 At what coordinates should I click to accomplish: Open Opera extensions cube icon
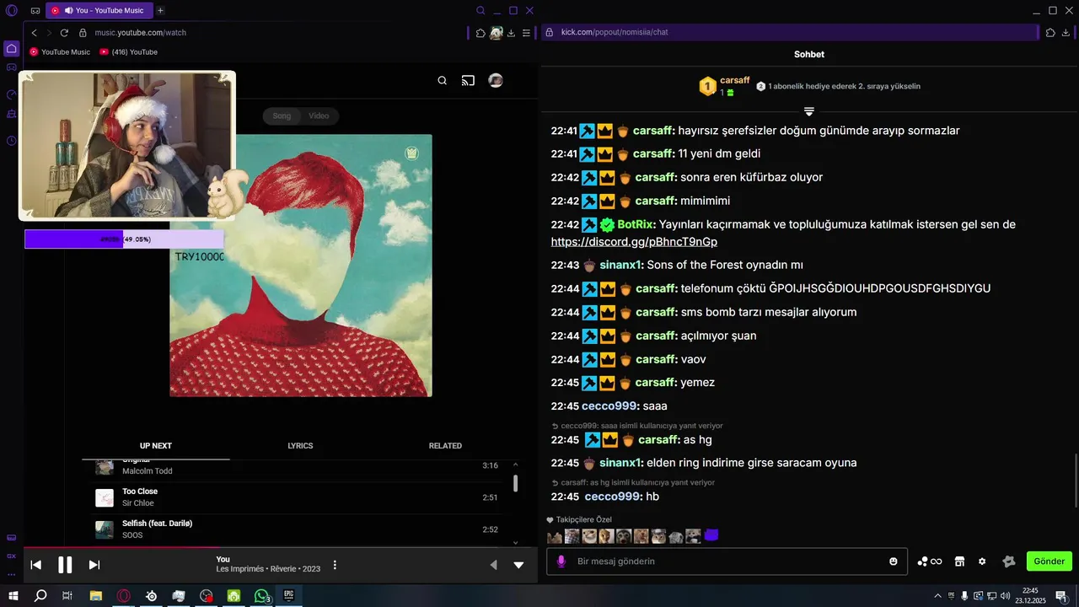pos(480,33)
